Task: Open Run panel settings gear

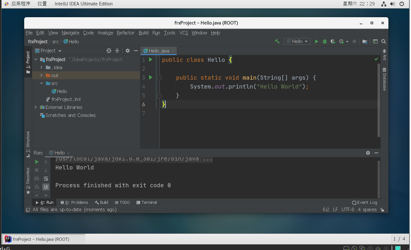Action: click(x=368, y=153)
